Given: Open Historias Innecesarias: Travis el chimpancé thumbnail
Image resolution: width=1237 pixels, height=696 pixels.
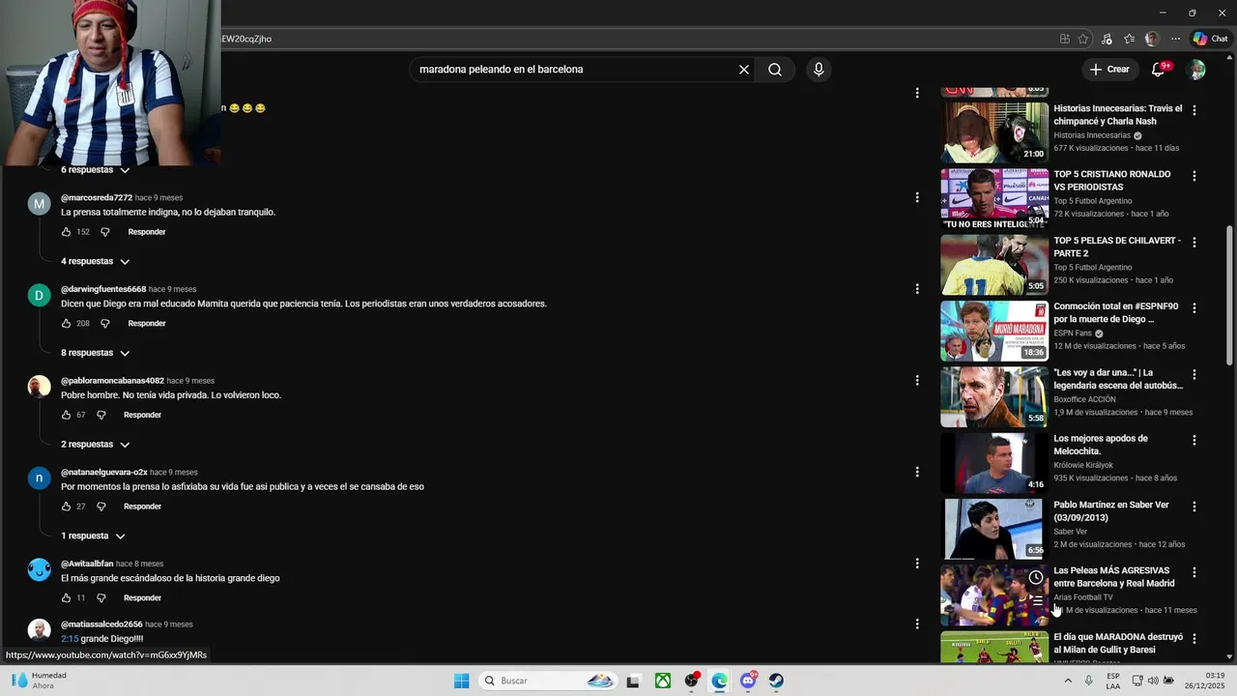Looking at the screenshot, I should tap(993, 132).
